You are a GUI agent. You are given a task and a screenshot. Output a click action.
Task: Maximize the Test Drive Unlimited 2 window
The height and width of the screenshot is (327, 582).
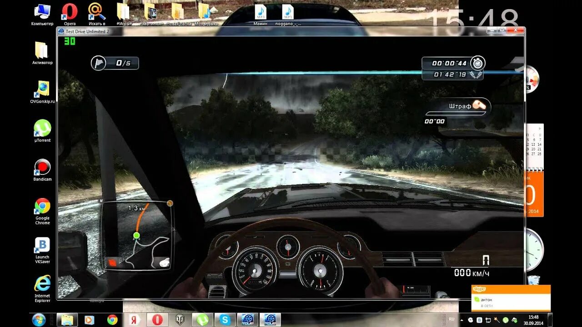[x=502, y=30]
